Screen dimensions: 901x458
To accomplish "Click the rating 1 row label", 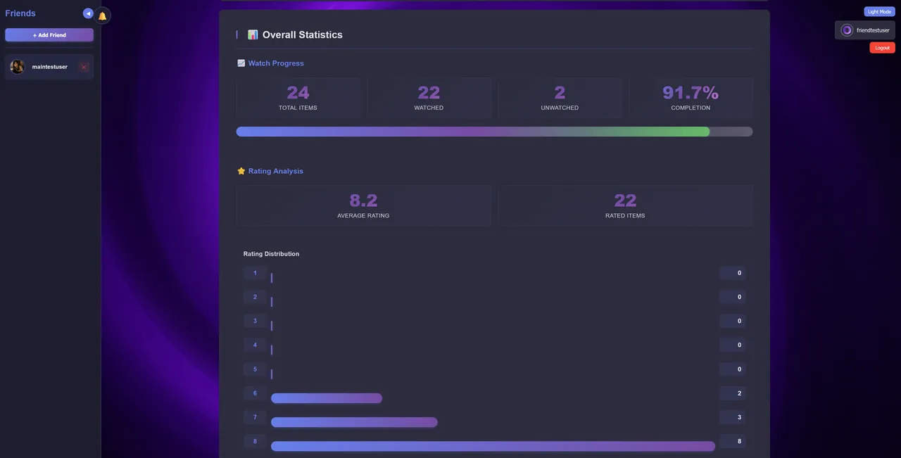I will 255,273.
